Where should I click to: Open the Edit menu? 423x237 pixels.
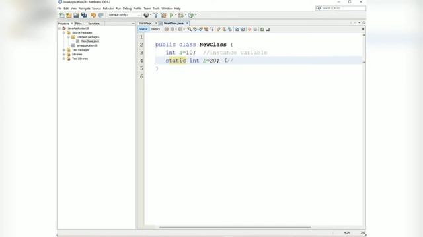click(x=66, y=9)
